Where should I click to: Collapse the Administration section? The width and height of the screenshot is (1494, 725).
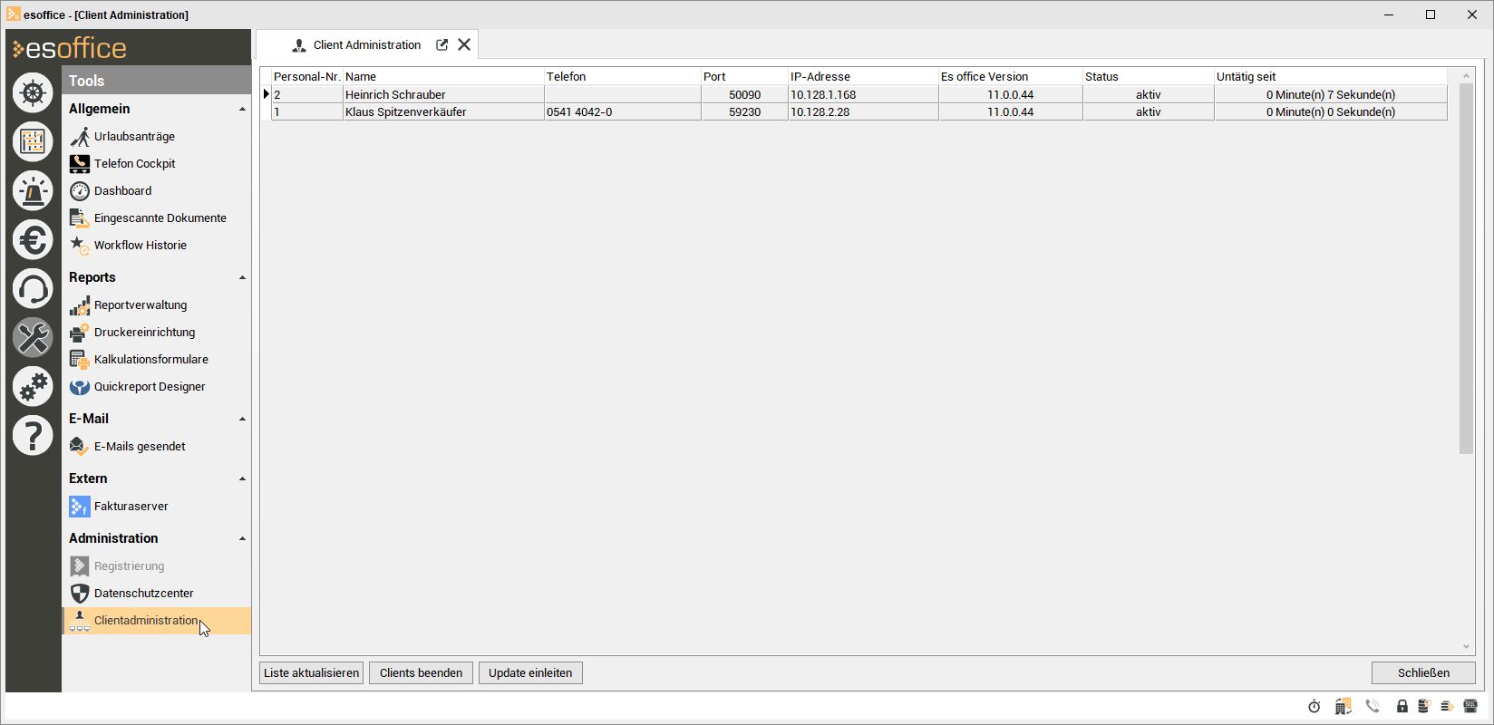242,539
